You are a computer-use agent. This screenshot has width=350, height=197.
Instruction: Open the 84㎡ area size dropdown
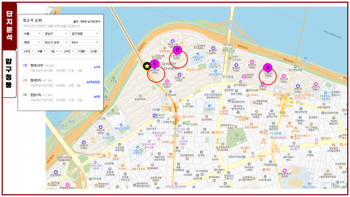(x=85, y=42)
